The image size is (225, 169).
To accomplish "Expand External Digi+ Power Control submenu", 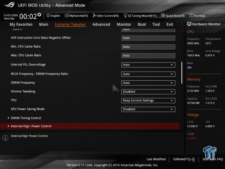I will 90,126.
